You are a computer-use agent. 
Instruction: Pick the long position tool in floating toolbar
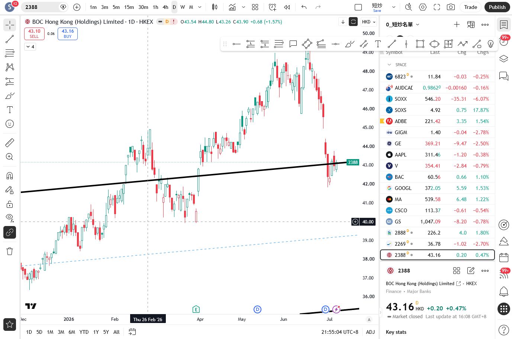(251, 44)
